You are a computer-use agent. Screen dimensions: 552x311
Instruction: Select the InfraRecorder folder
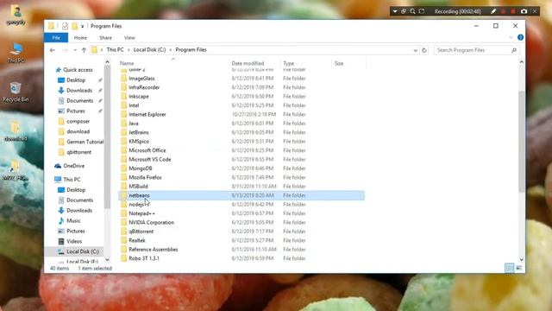click(144, 87)
